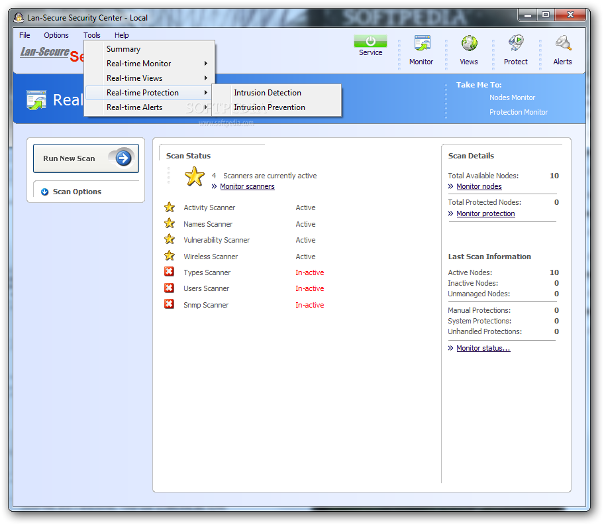The width and height of the screenshot is (604, 525).
Task: Click the Scan Options down-arrow icon
Action: [44, 192]
